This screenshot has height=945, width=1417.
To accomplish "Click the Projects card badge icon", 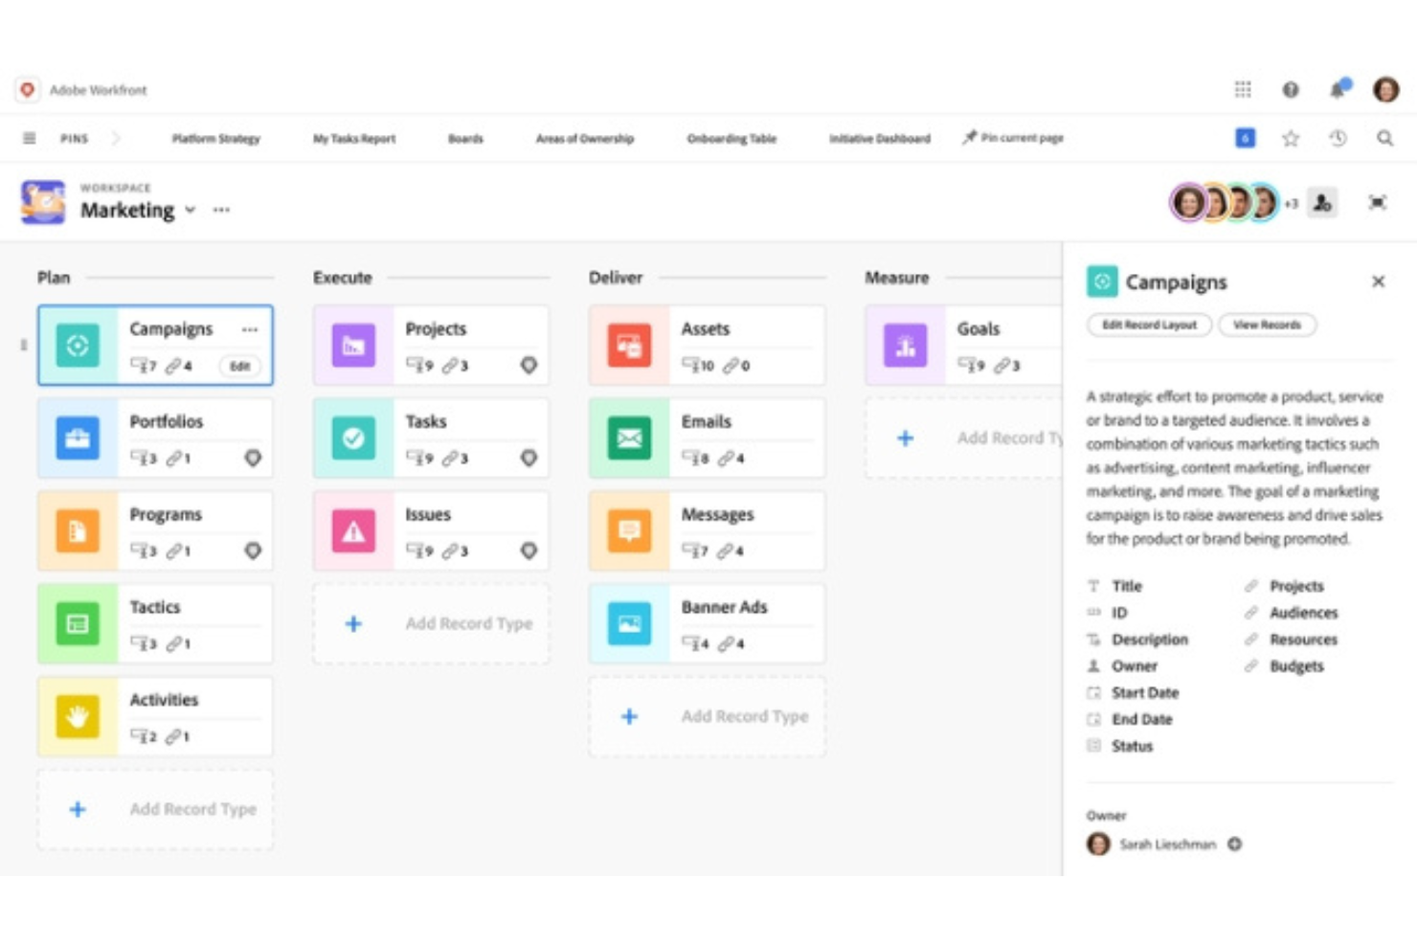I will 529,365.
